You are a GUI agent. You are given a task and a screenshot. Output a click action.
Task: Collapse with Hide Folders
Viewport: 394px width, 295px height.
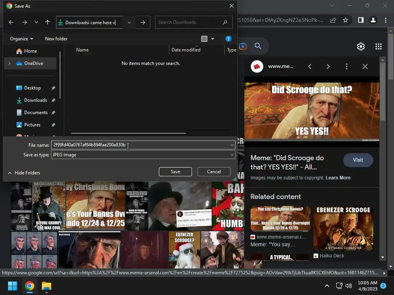pos(24,173)
